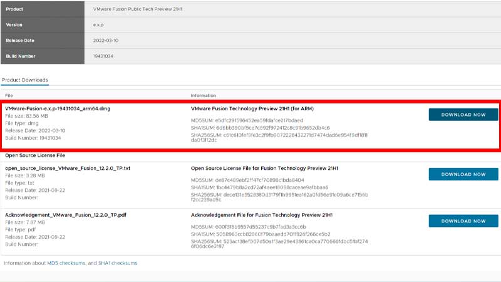Click the 'Build Number: 19431034' line of the dmg file
The width and height of the screenshot is (501, 282).
pyautogui.click(x=33, y=138)
